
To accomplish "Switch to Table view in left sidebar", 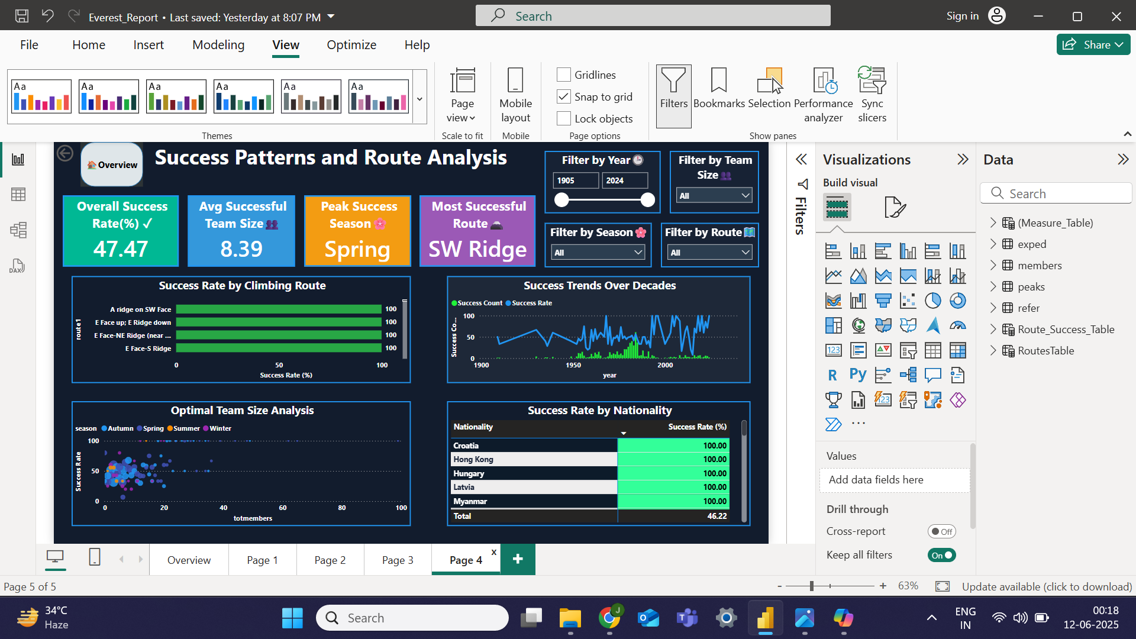I will (x=18, y=195).
